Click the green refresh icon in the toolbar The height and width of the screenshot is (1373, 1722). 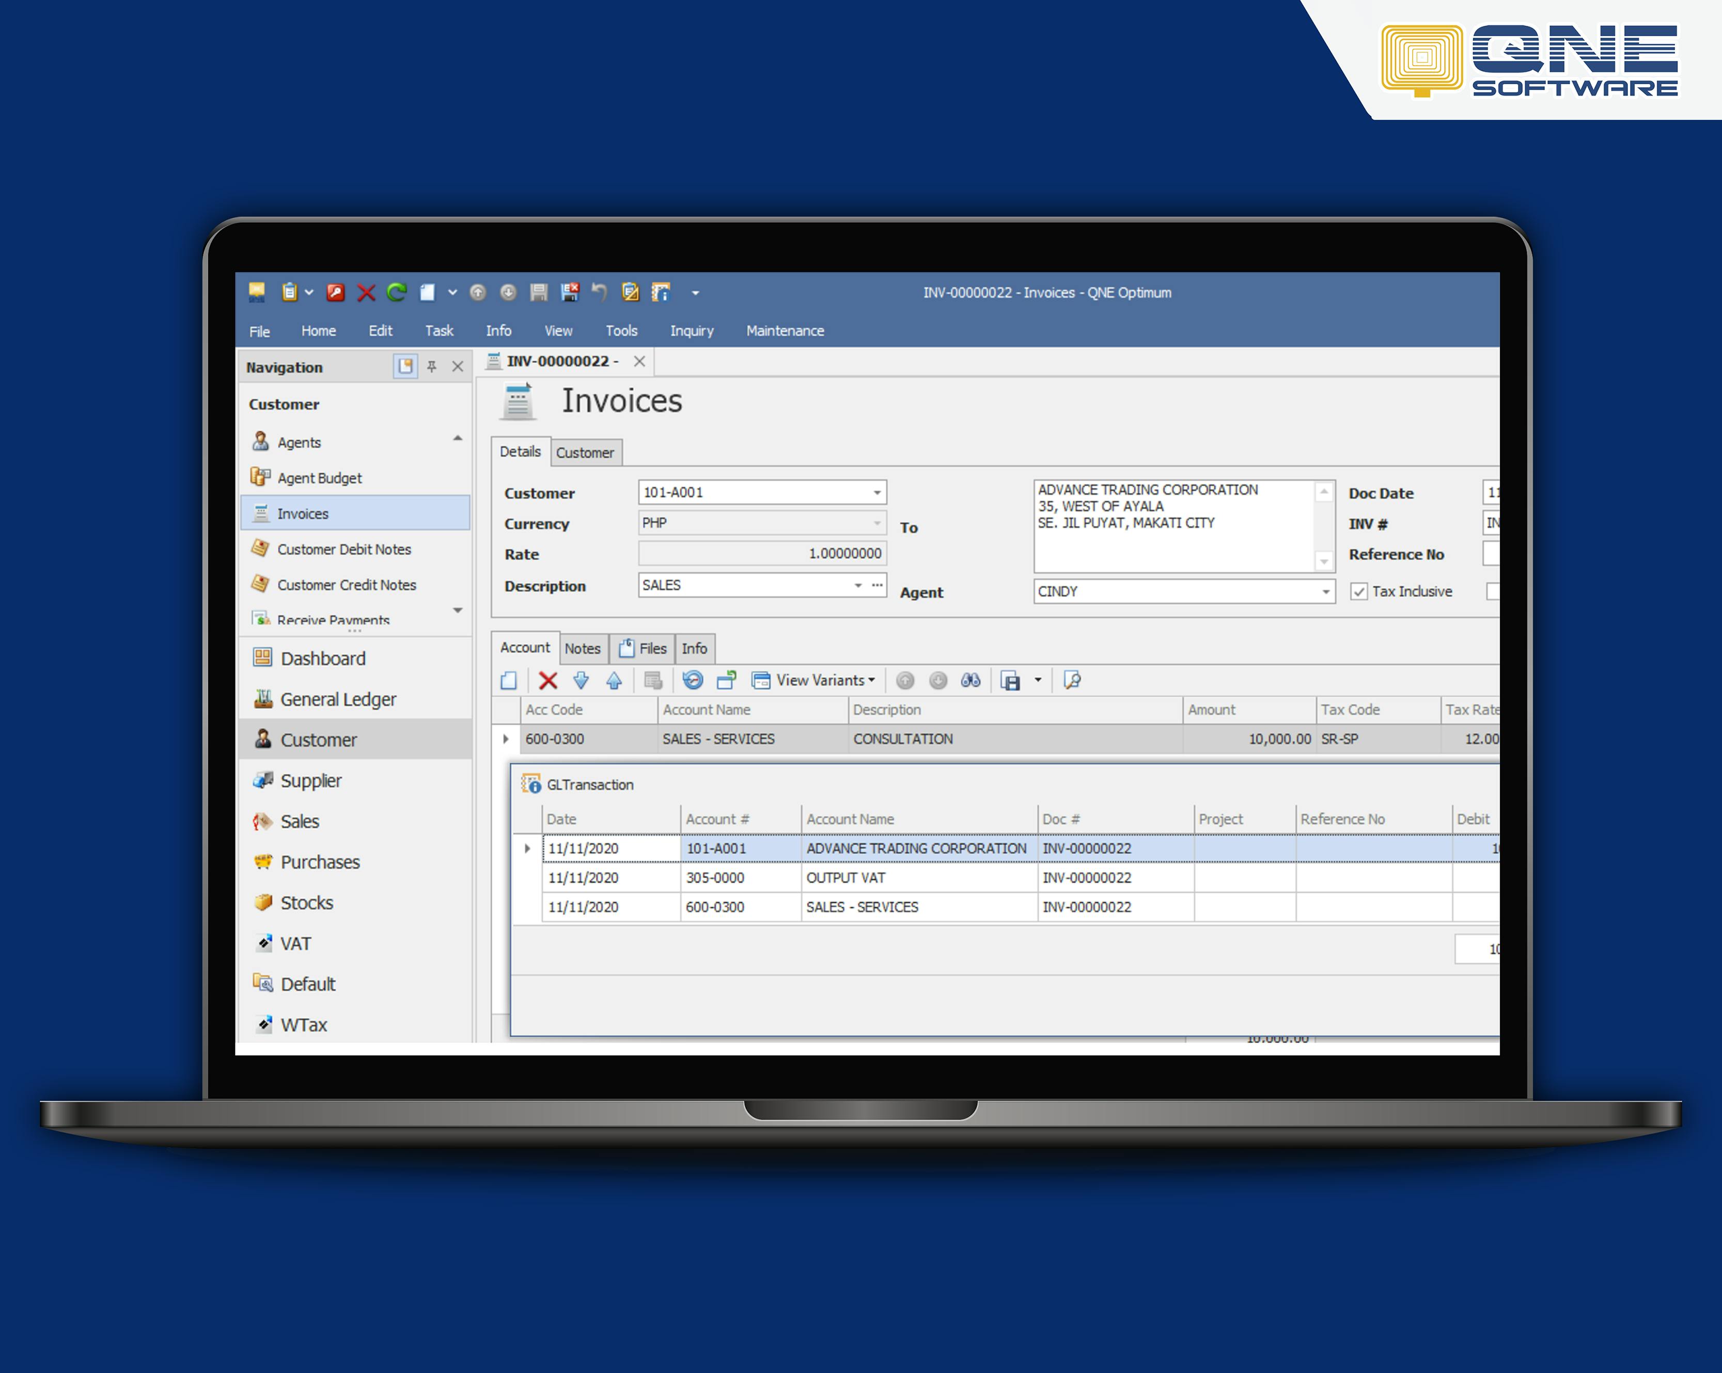click(x=397, y=293)
